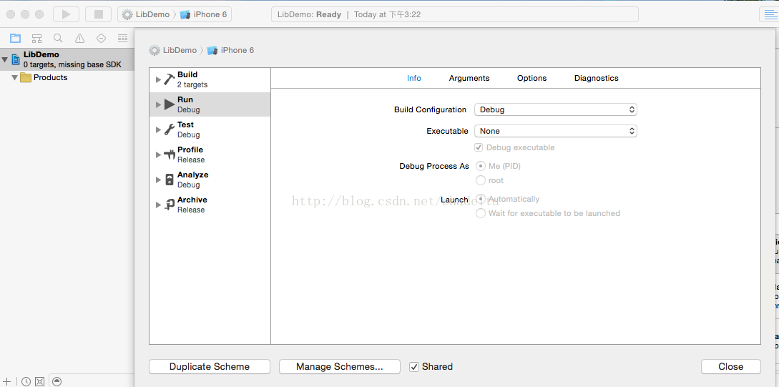Collapse the Products folder disclosure triangle
Viewport: 779px width, 387px height.
click(14, 77)
